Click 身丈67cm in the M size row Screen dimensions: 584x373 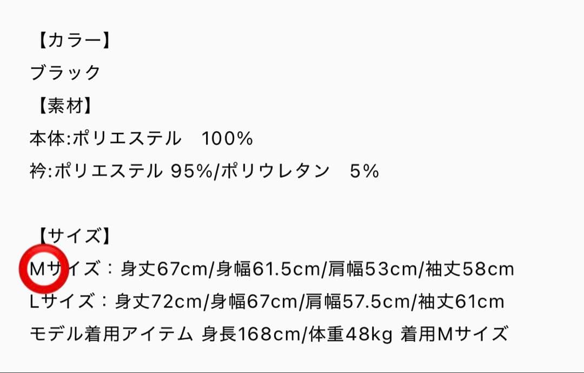tap(164, 269)
